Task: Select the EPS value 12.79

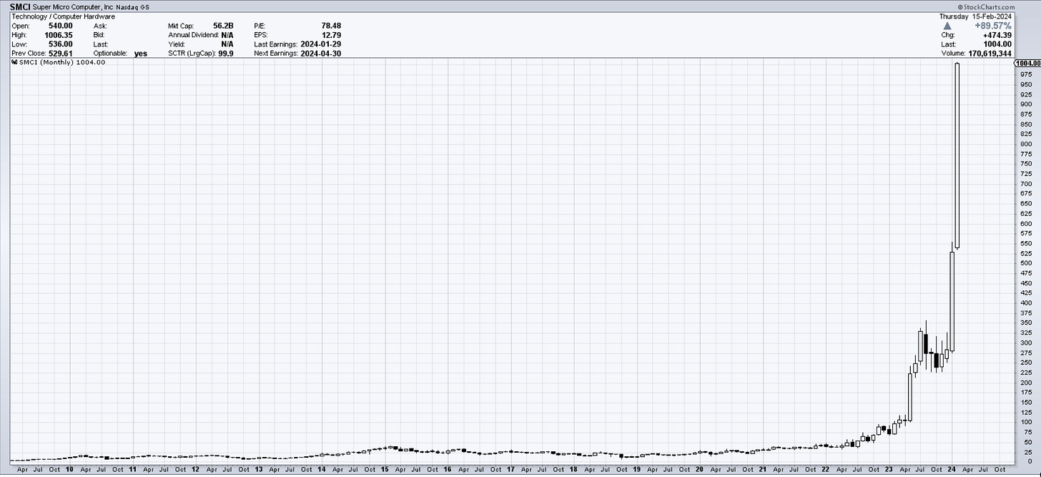Action: tap(331, 35)
